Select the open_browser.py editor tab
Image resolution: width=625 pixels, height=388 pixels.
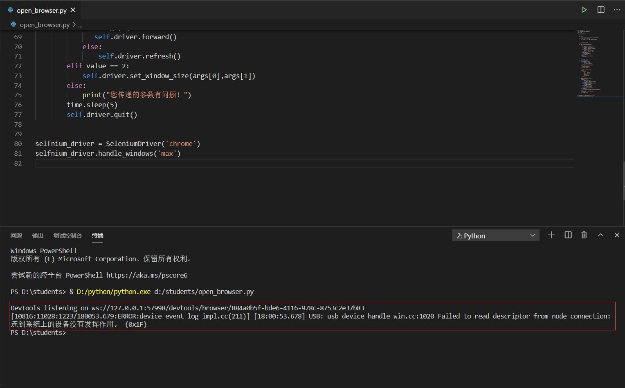pyautogui.click(x=40, y=10)
